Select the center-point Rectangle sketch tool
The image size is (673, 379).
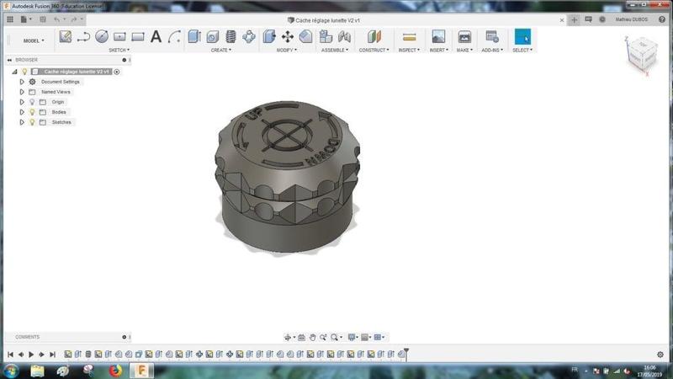click(119, 37)
